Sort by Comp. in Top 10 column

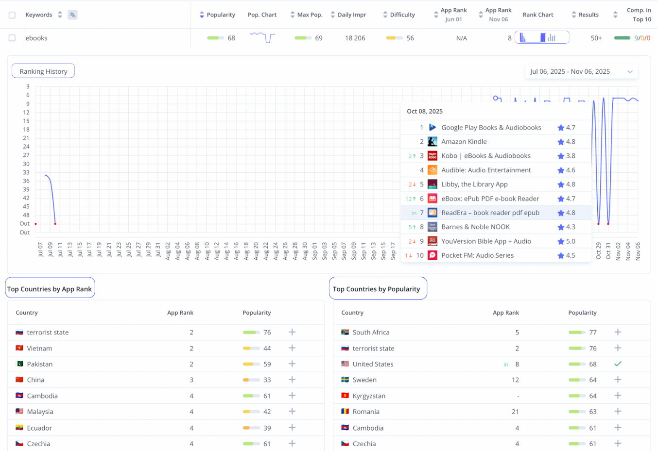(x=615, y=15)
